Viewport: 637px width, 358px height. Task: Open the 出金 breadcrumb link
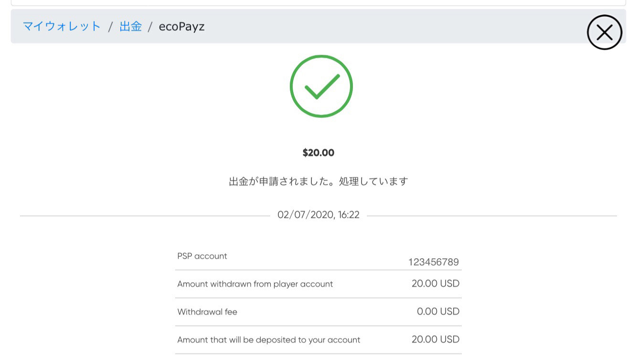130,26
